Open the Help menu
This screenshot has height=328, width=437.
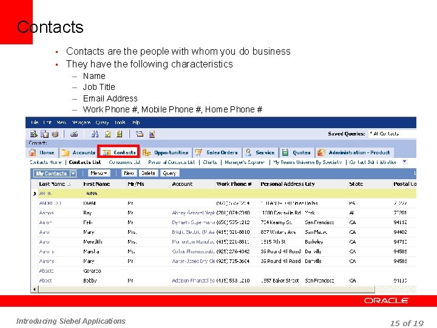[x=136, y=123]
